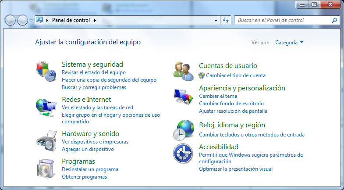Viewport: 344px width, 190px height.
Task: Click Cambiar el tipo de cuenta
Action: (x=236, y=75)
